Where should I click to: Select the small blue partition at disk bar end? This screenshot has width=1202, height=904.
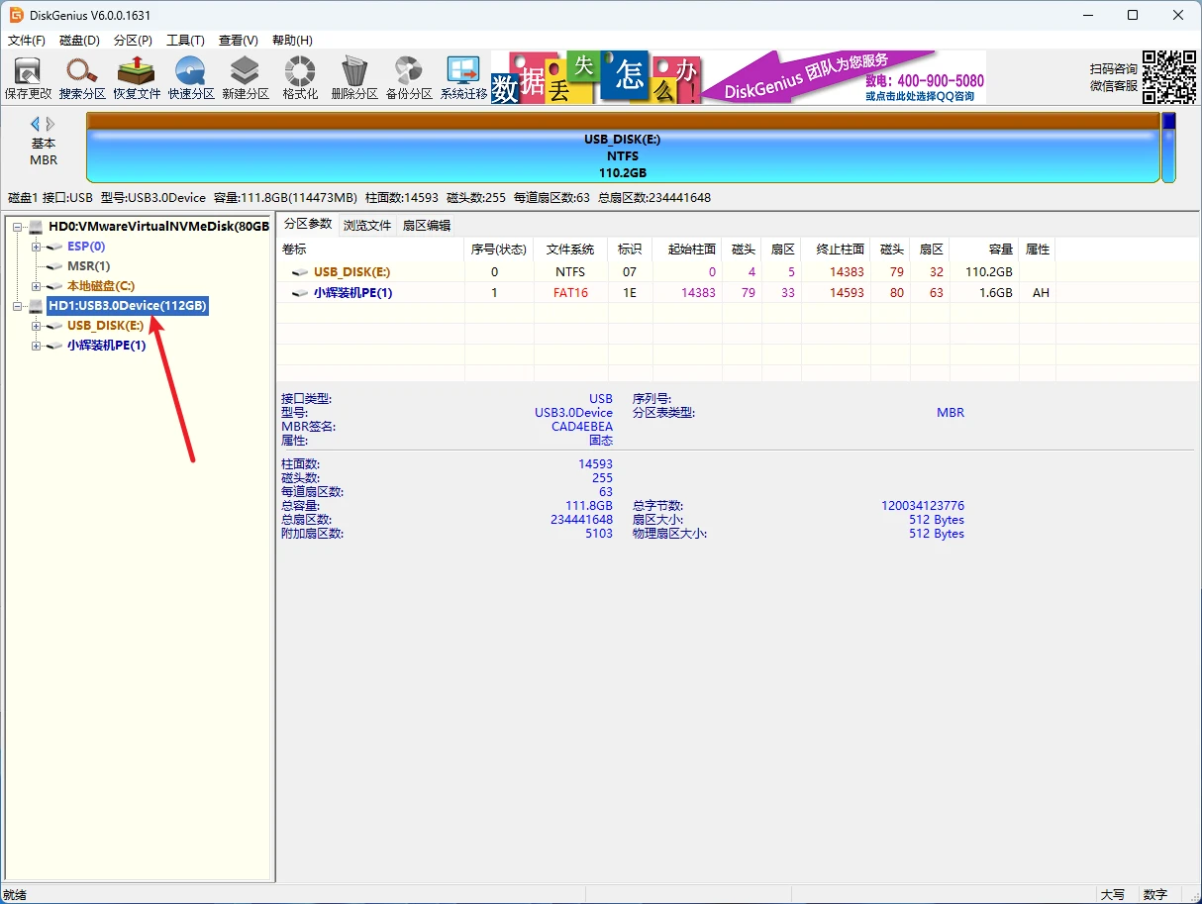point(1168,148)
